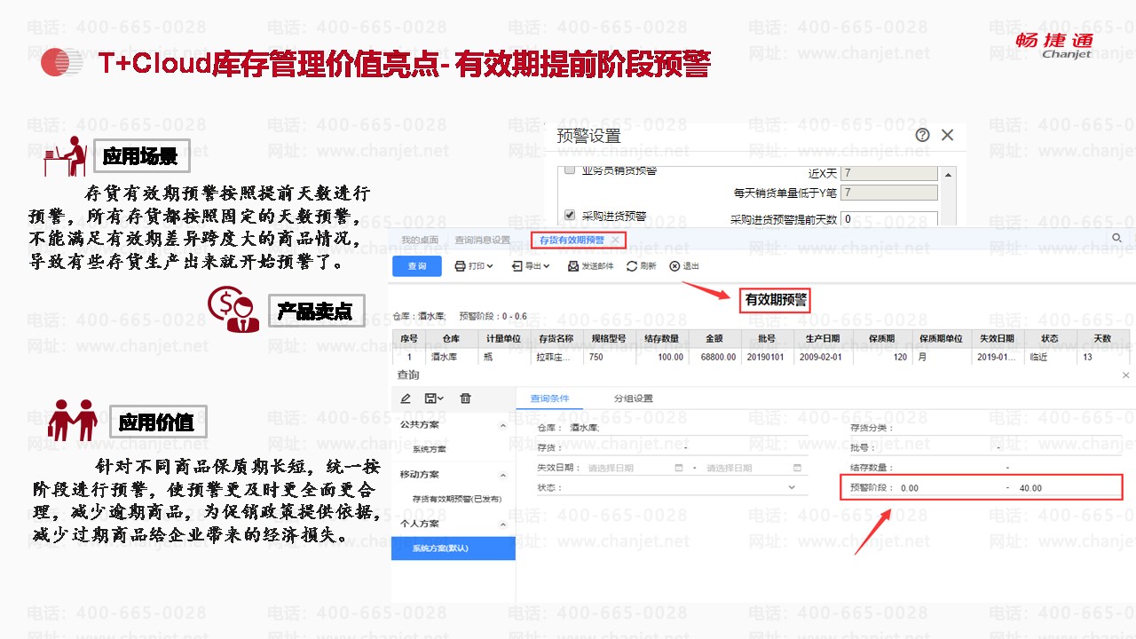Expand the 状态 dropdown
The height and width of the screenshot is (639, 1136).
792,487
